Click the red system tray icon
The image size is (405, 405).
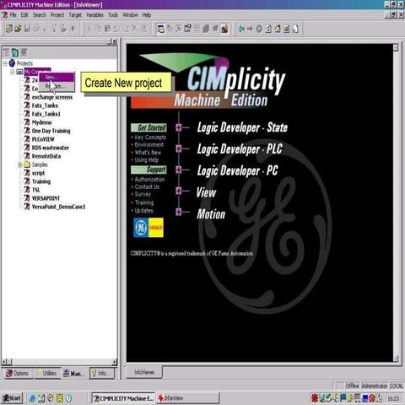pos(314,398)
